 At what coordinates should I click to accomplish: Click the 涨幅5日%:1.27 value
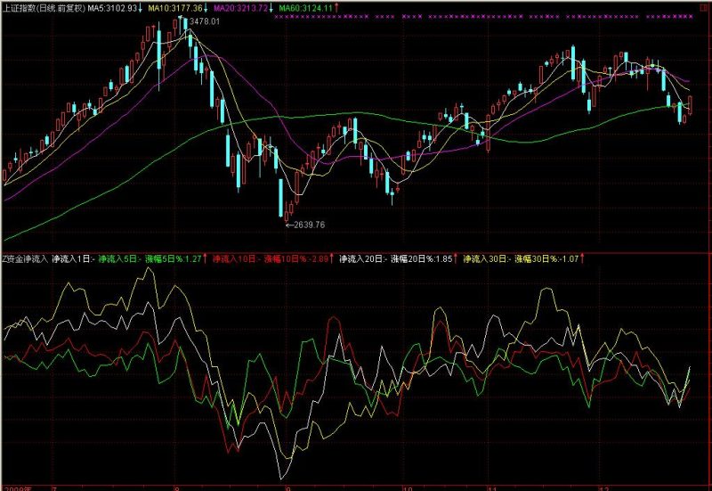tap(174, 259)
